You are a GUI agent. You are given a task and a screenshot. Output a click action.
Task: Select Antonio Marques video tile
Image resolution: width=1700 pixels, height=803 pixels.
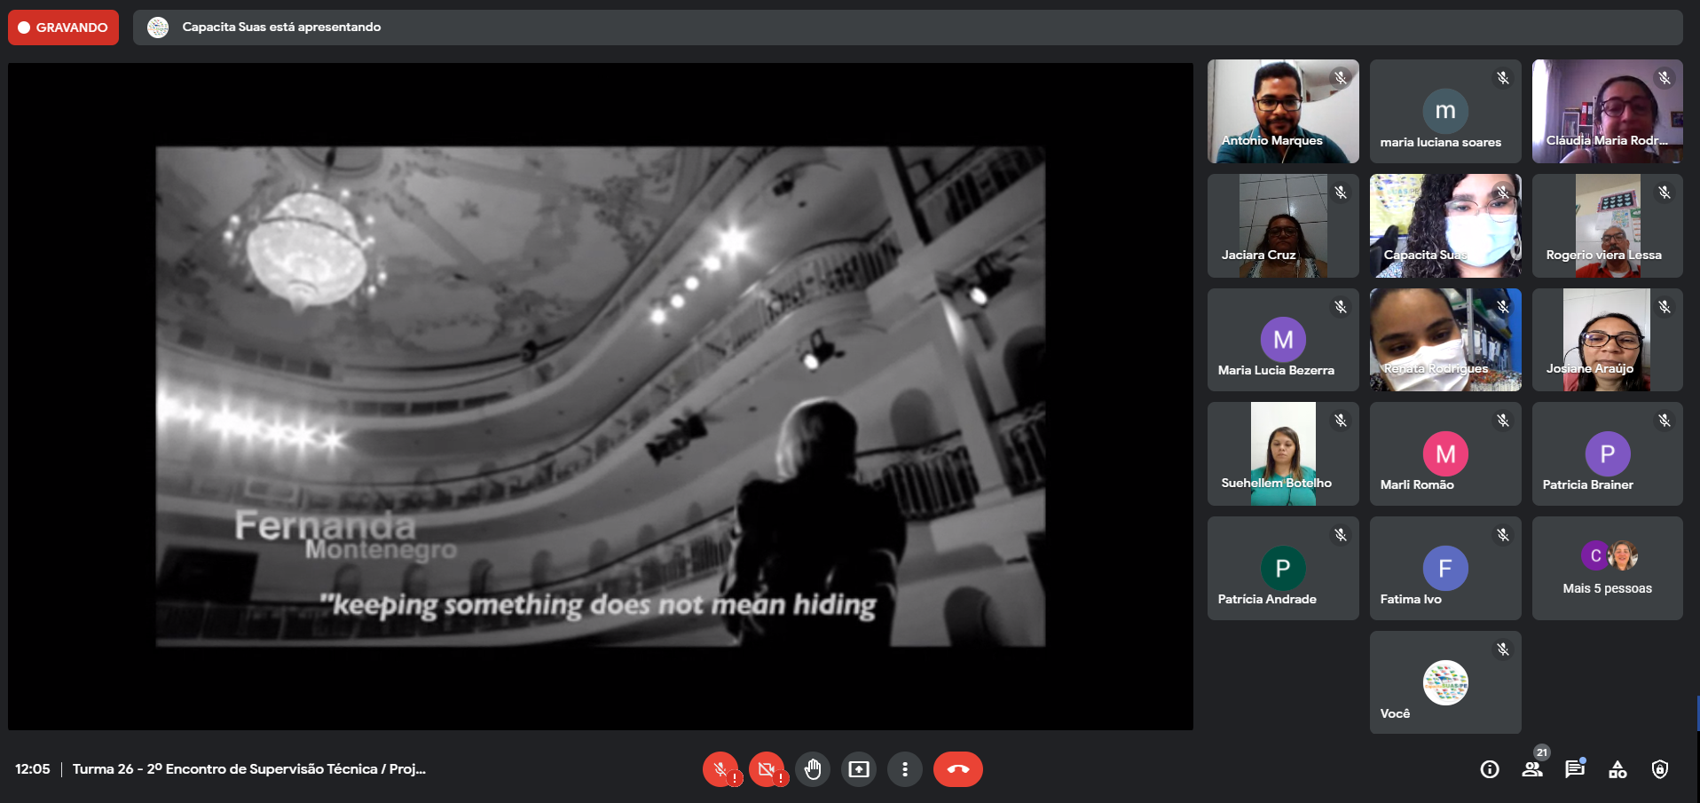[1282, 111]
